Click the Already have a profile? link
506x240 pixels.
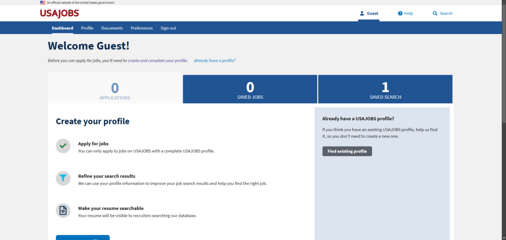(x=214, y=61)
